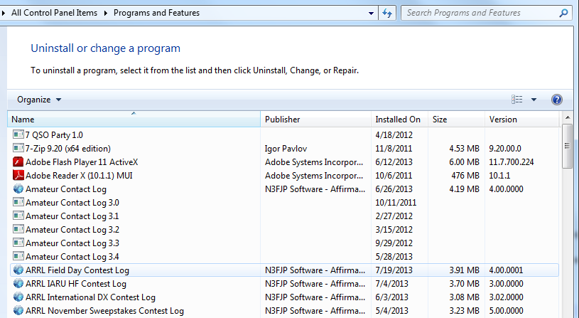
Task: Select the Adobe Reader X icon
Action: point(18,175)
